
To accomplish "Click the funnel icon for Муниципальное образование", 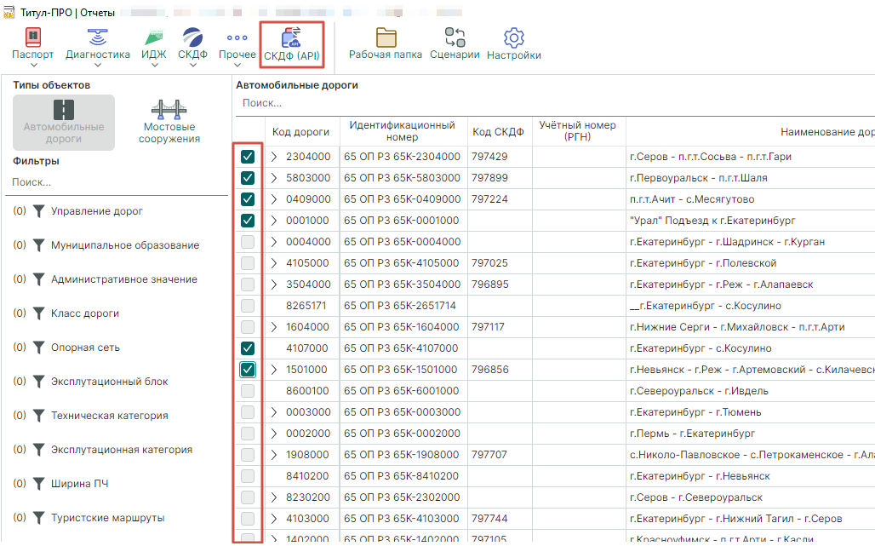I will pyautogui.click(x=38, y=245).
